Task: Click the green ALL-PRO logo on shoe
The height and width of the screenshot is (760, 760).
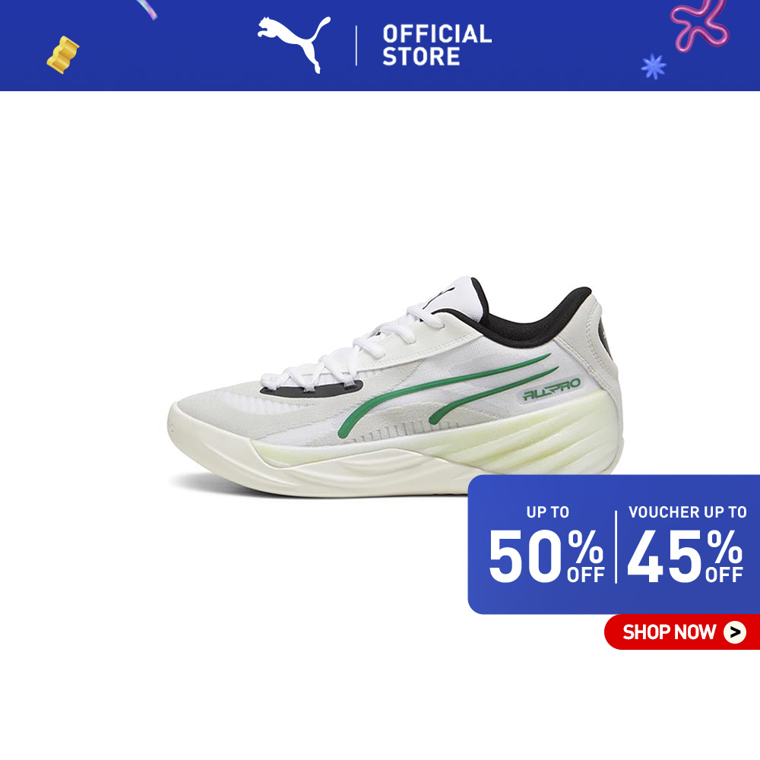Action: [552, 389]
